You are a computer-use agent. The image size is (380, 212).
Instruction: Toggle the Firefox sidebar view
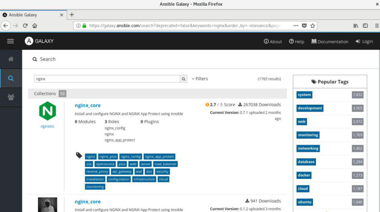[365, 26]
